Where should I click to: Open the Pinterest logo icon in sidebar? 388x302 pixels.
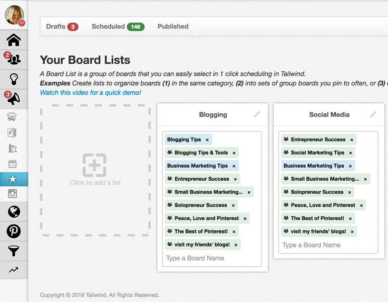[x=14, y=231]
